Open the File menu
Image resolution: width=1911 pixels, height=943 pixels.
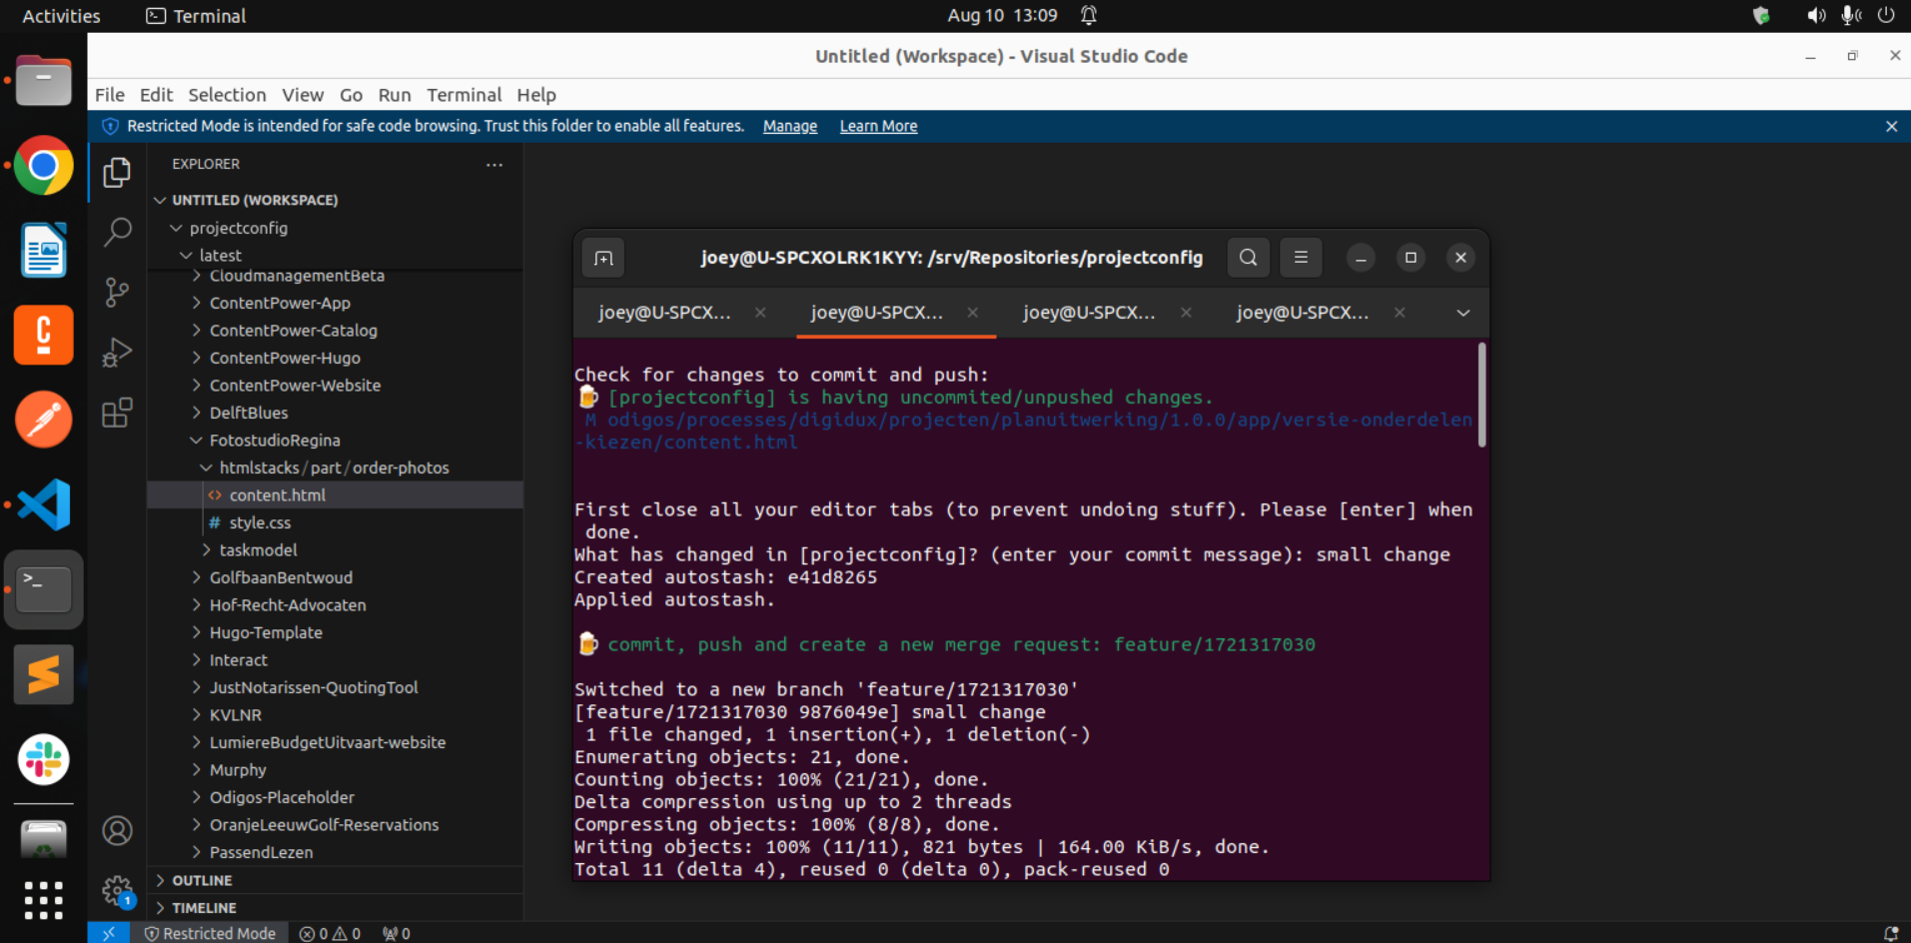coord(110,95)
